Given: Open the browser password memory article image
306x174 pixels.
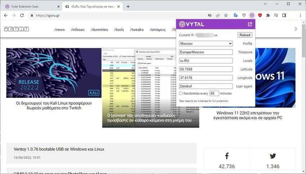Looking at the screenshot, I should point(150,88).
